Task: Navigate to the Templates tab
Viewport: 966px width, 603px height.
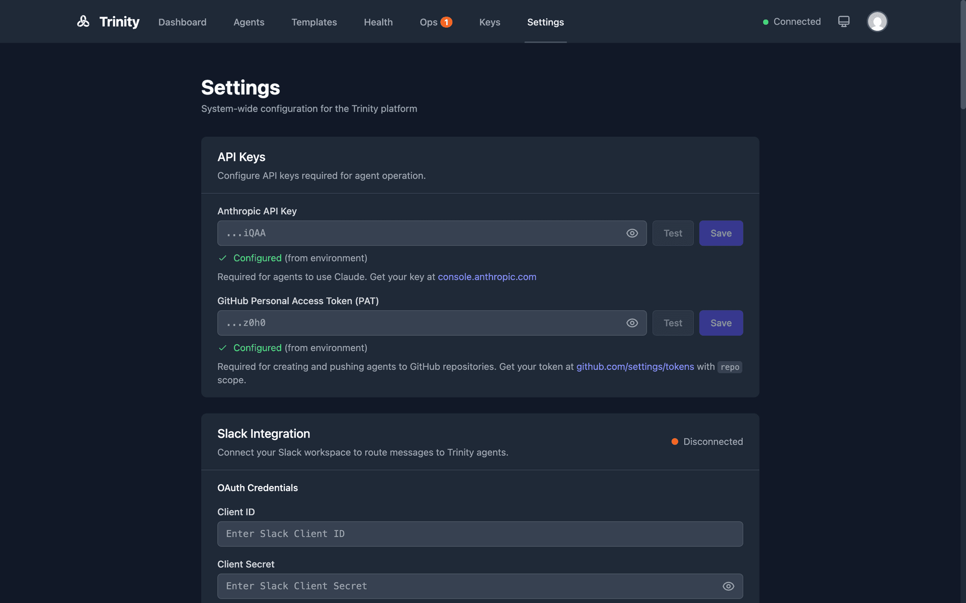Action: (x=314, y=22)
